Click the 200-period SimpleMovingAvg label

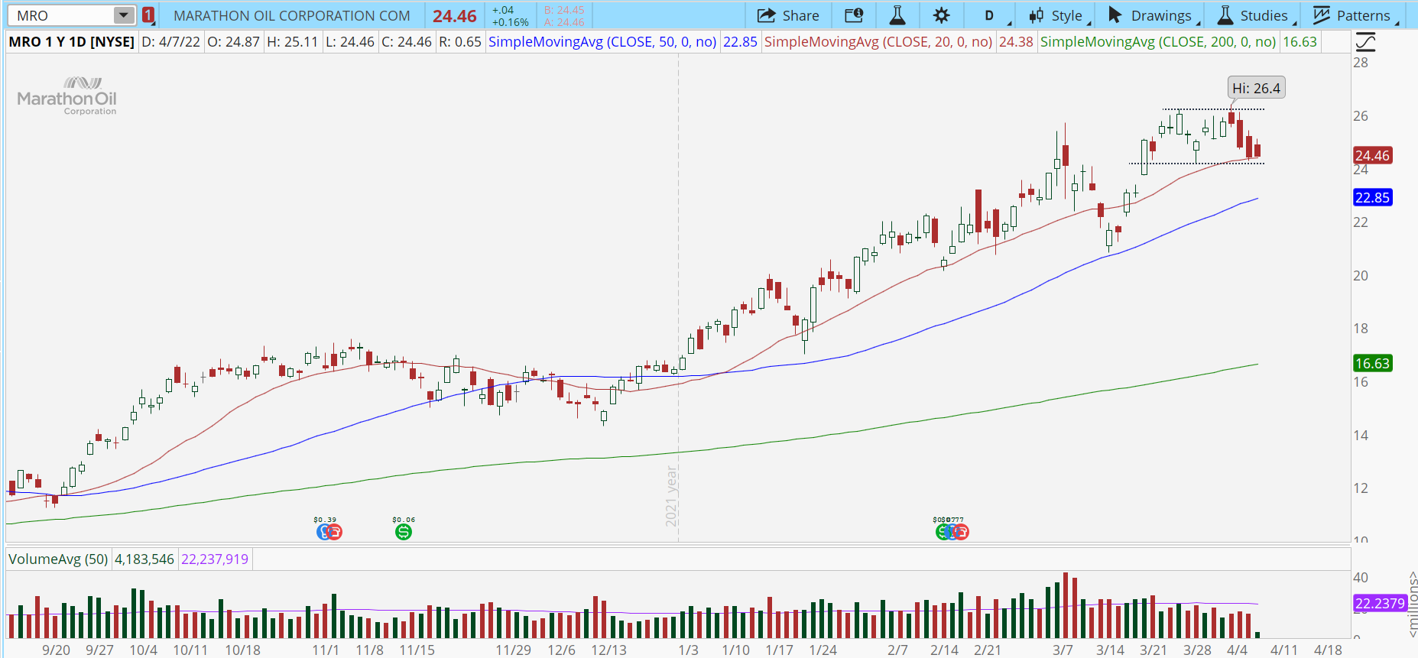point(1158,41)
